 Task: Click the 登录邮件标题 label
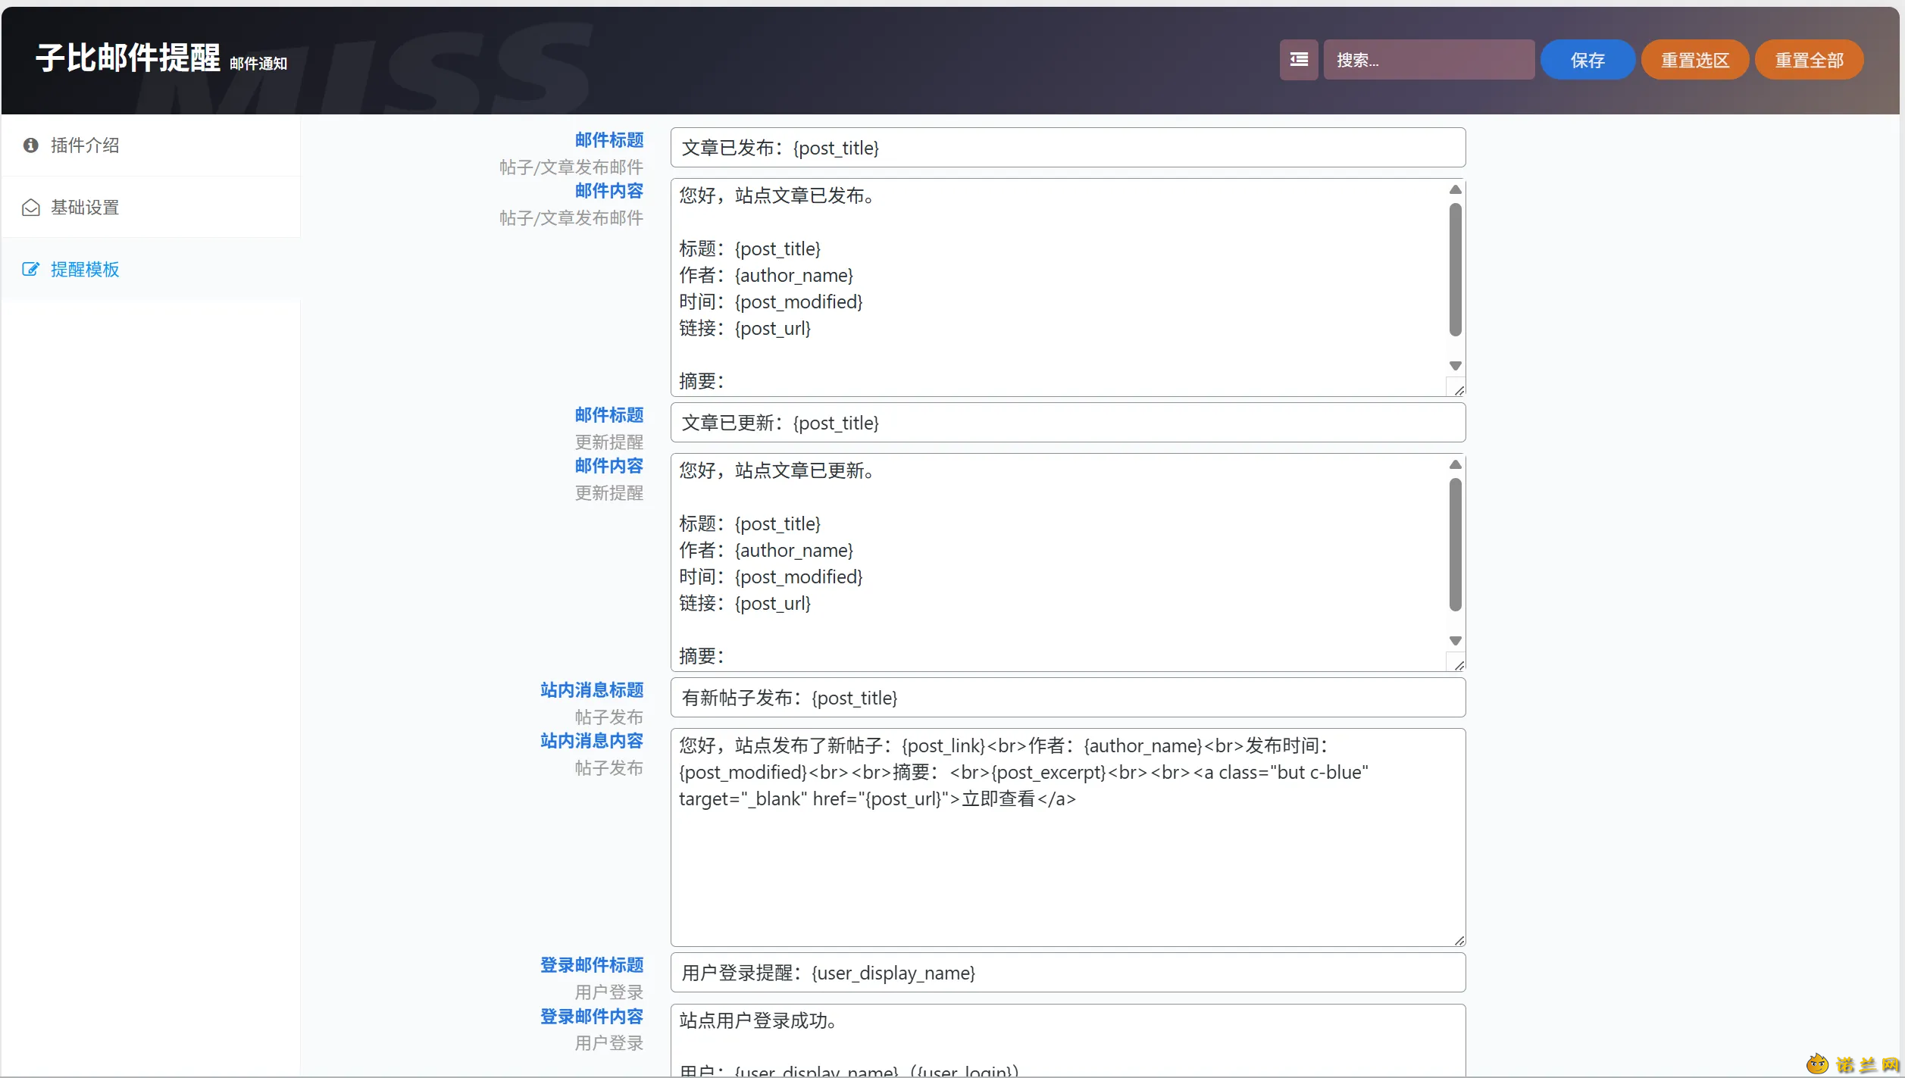click(592, 965)
